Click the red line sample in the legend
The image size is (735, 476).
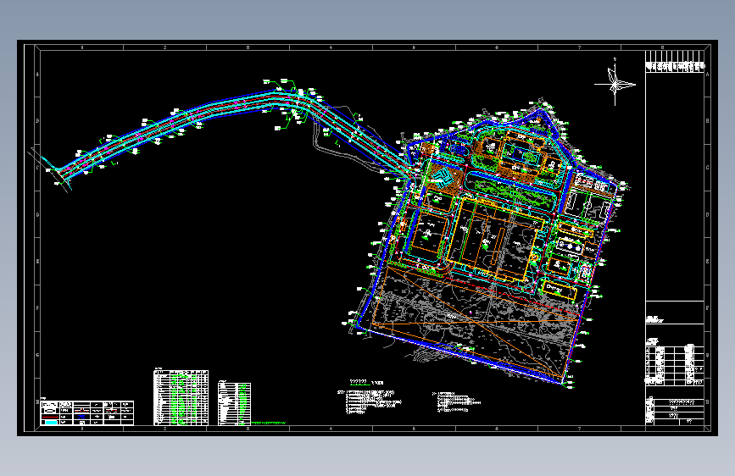tap(50, 416)
